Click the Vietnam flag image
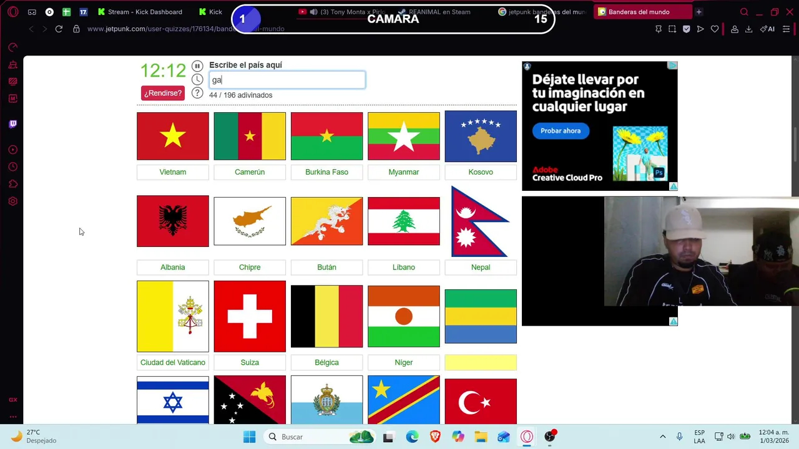 [x=173, y=136]
